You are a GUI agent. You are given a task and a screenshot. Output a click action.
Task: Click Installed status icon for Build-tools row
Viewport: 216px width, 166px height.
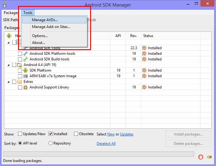click(x=145, y=59)
